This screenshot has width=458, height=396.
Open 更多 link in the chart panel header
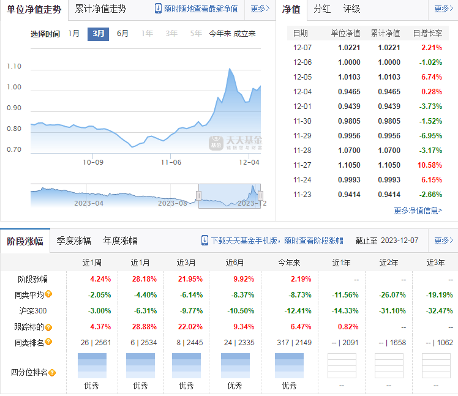pyautogui.click(x=260, y=9)
